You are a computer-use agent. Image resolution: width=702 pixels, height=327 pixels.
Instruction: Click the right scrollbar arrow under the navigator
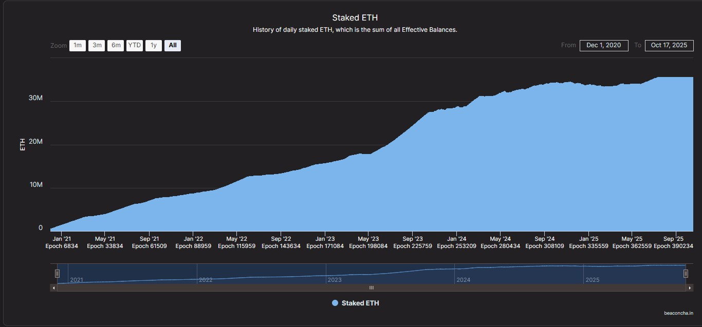[690, 288]
